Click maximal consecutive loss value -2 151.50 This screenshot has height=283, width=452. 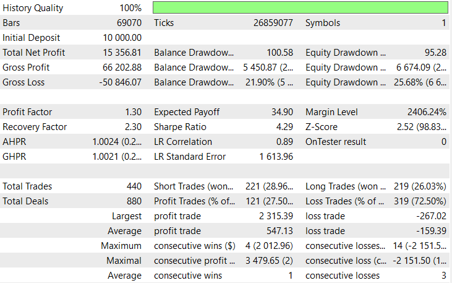click(x=420, y=261)
